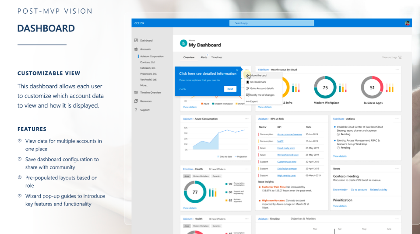
Task: Switch to the Alerts tab
Action: (204, 57)
